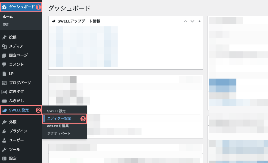Open the ホーム dashboard link

8,17
